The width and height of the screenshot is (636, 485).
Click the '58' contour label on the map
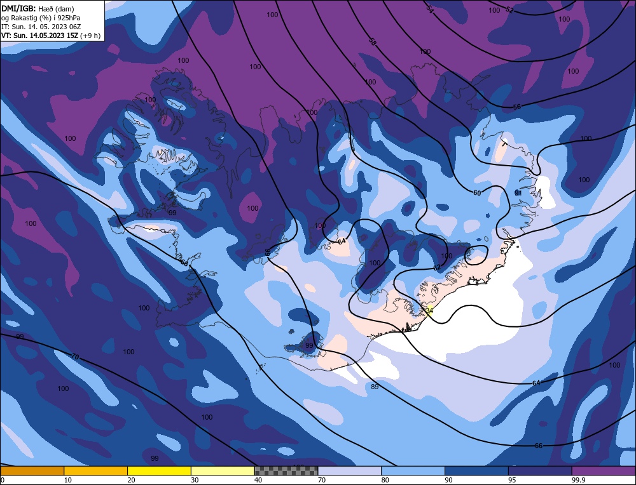pyautogui.click(x=372, y=41)
